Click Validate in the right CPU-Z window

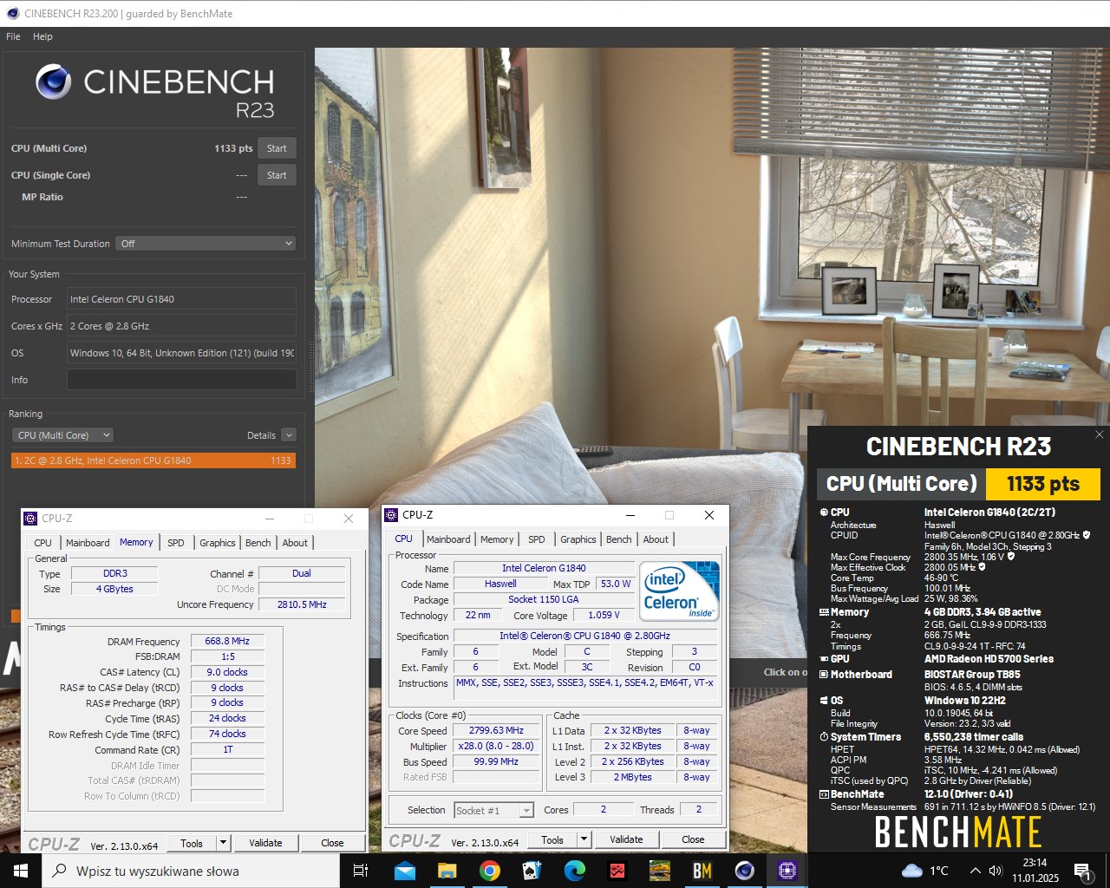pos(626,839)
